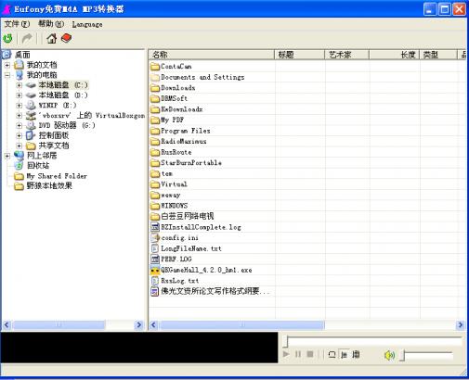Image resolution: width=469 pixels, height=380 pixels.
Task: Expand the 我的文档 tree node
Action: pos(7,65)
